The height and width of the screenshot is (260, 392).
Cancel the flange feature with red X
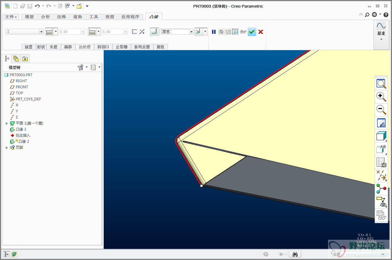(261, 32)
